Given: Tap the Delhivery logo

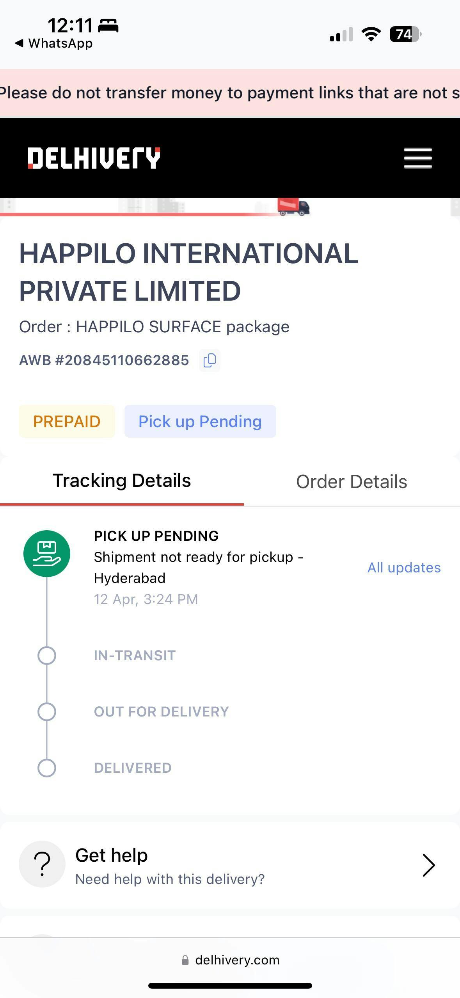Looking at the screenshot, I should (94, 158).
